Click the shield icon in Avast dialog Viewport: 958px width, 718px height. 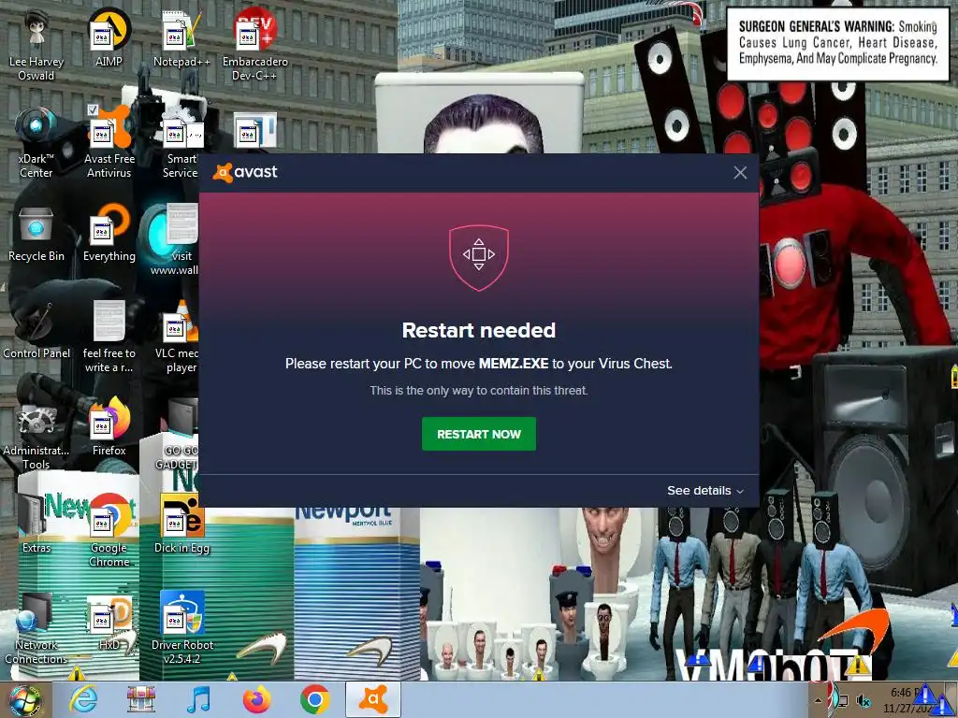pyautogui.click(x=479, y=257)
